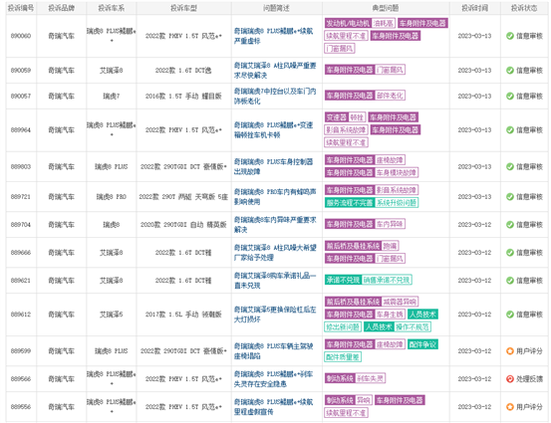Open complaint link 艾瑞泽5更换保险杠后左大灯损坏
This screenshot has width=551, height=423.
275,315
